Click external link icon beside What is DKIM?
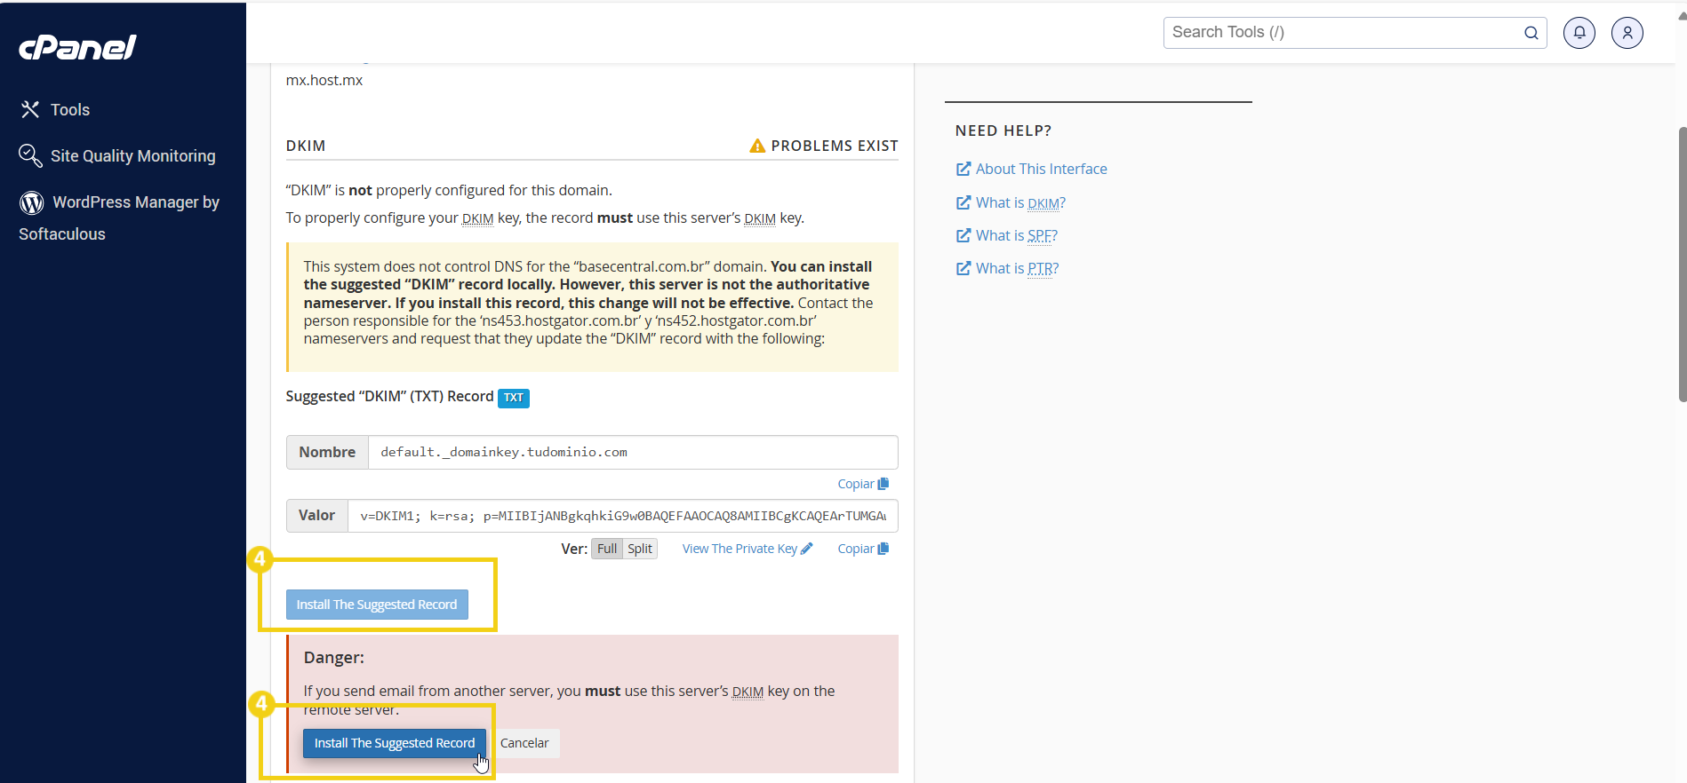This screenshot has width=1687, height=783. pos(963,202)
